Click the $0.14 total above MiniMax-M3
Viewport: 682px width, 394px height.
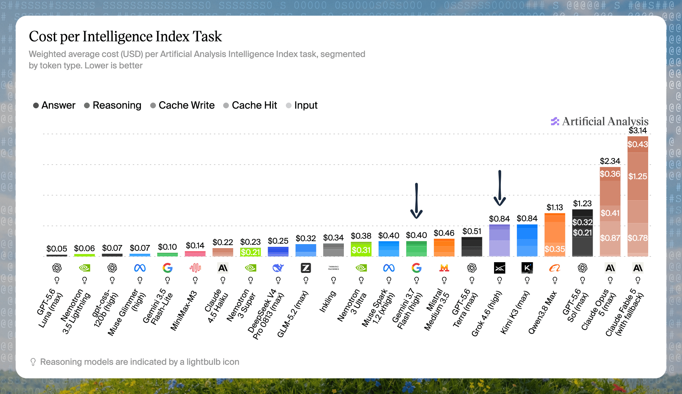click(195, 246)
